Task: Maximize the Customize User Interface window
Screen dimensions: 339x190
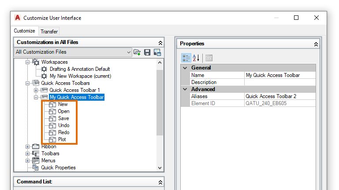Action: (x=296, y=18)
